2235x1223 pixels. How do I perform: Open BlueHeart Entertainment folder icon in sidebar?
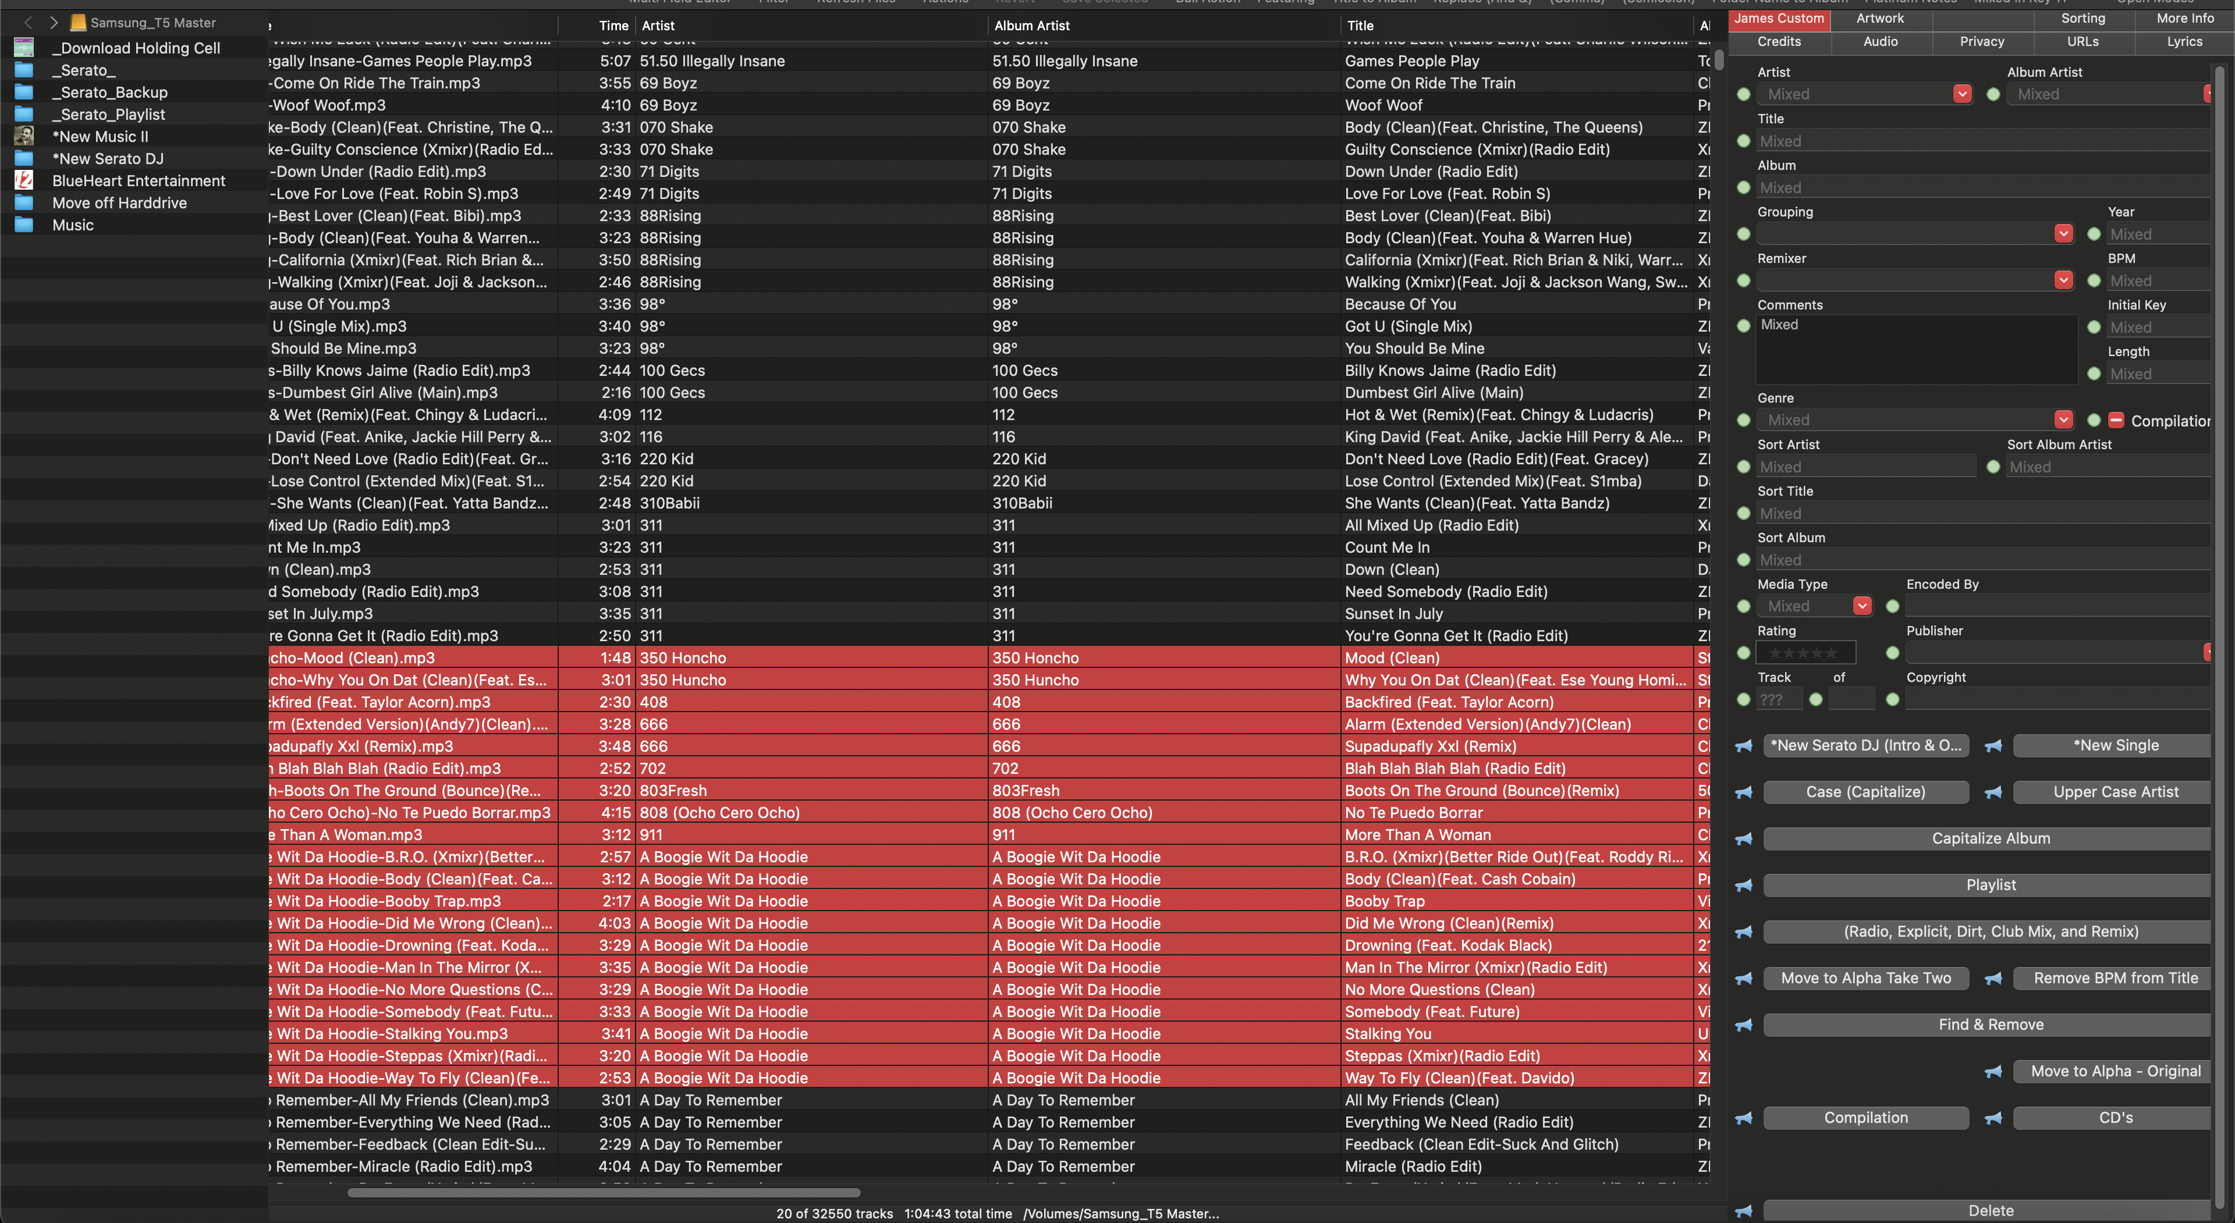pyautogui.click(x=24, y=180)
